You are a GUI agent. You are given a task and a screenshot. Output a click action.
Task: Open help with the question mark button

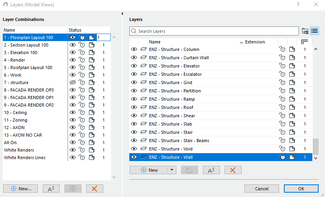click(298, 4)
